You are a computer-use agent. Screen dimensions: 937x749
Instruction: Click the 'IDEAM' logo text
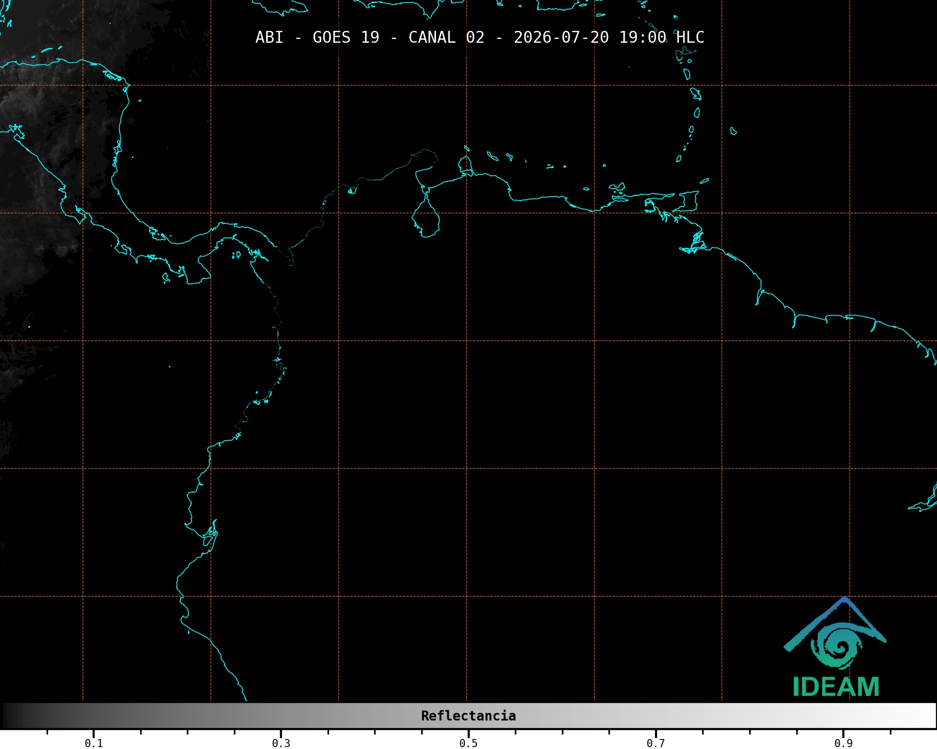pos(836,687)
